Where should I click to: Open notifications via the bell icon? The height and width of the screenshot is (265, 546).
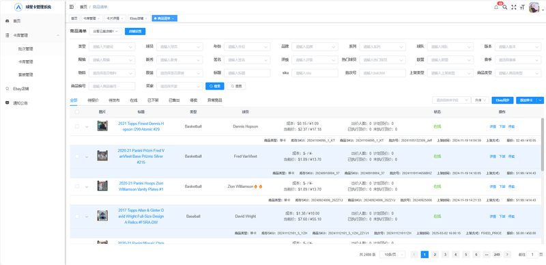[496, 7]
